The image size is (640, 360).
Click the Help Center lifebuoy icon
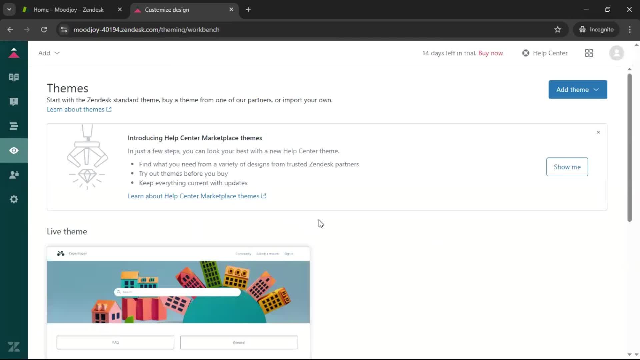pyautogui.click(x=526, y=53)
